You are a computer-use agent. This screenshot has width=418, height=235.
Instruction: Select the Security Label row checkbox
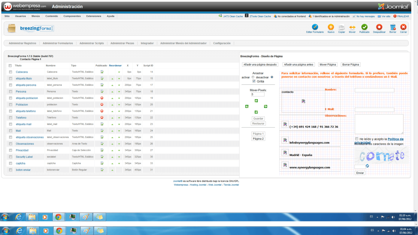pos(10,157)
